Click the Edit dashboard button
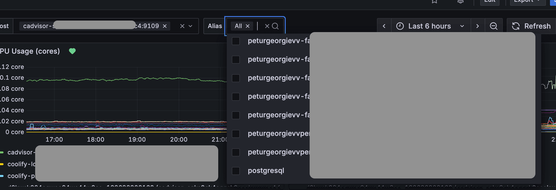 (x=490, y=1)
